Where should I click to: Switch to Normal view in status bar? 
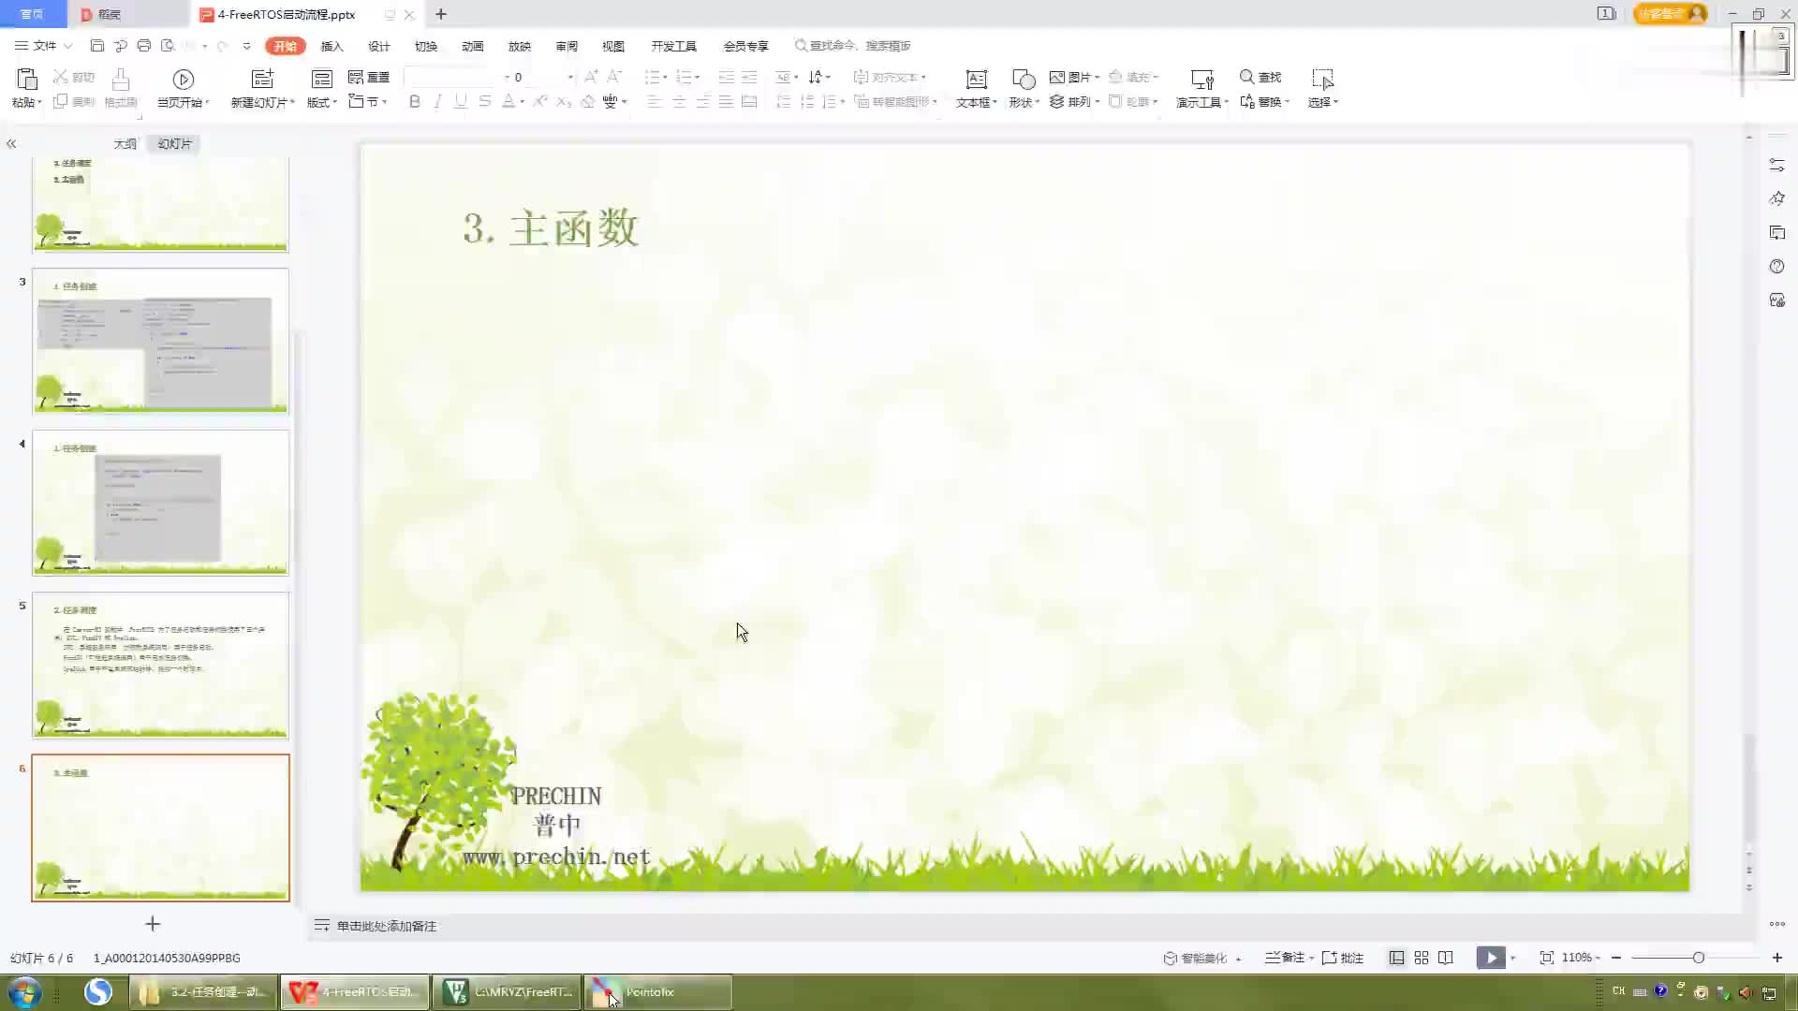click(x=1396, y=958)
